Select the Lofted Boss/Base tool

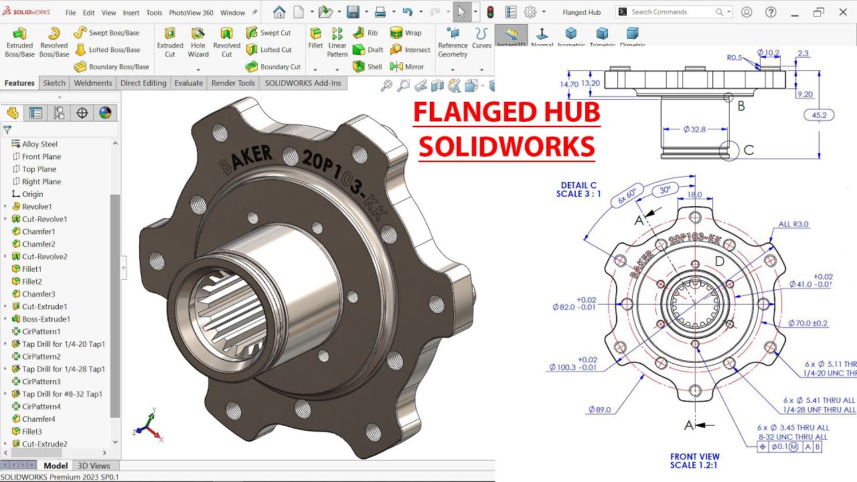pyautogui.click(x=107, y=50)
